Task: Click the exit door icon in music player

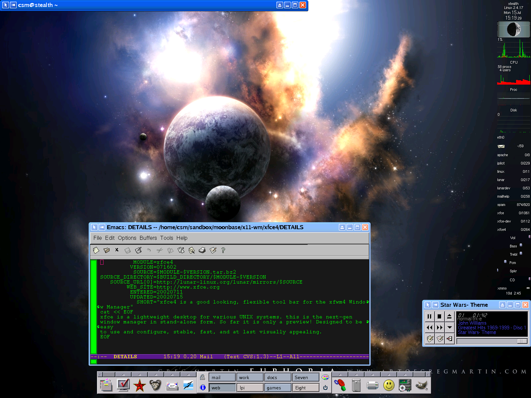Action: tap(449, 339)
